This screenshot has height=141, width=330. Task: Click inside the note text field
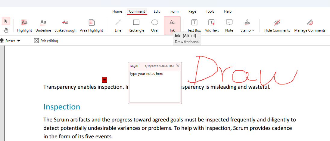coord(155,87)
